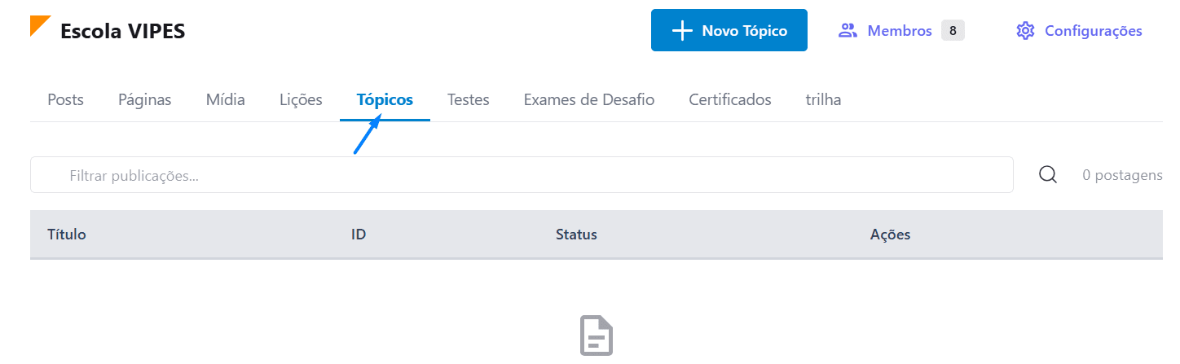Viewport: 1180px width, 364px height.
Task: Open the Membros link
Action: [900, 31]
